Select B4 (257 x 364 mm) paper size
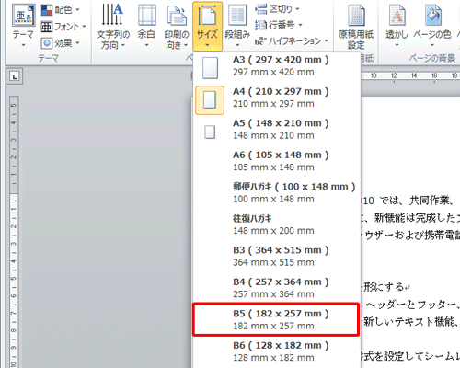This screenshot has height=368, width=460. coord(277,288)
